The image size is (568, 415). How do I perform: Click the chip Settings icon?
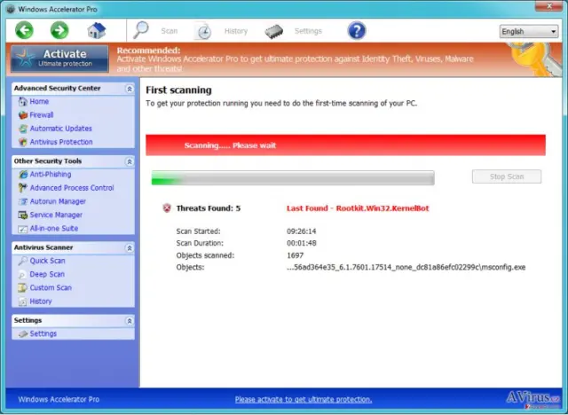(274, 31)
